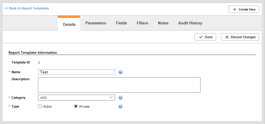This screenshot has width=265, height=124.
Task: Click help icon next to Name field
Action: pos(120,72)
